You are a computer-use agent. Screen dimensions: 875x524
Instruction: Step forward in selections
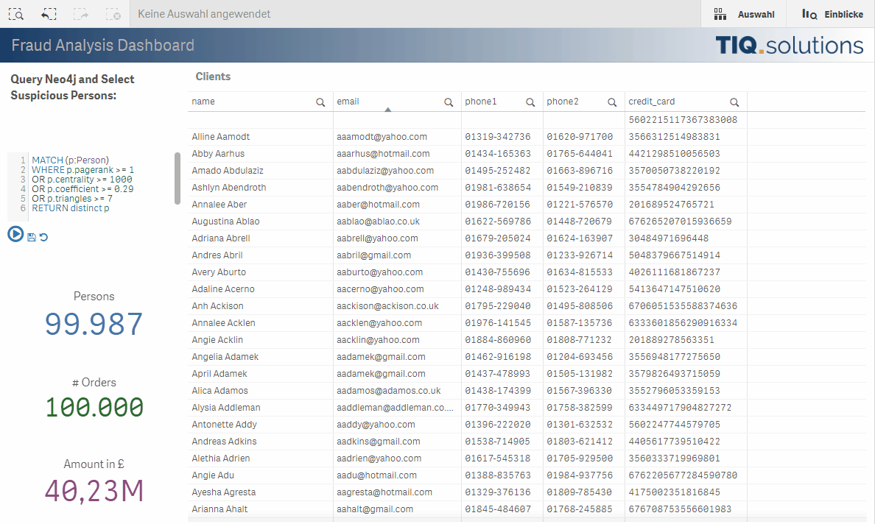(81, 14)
